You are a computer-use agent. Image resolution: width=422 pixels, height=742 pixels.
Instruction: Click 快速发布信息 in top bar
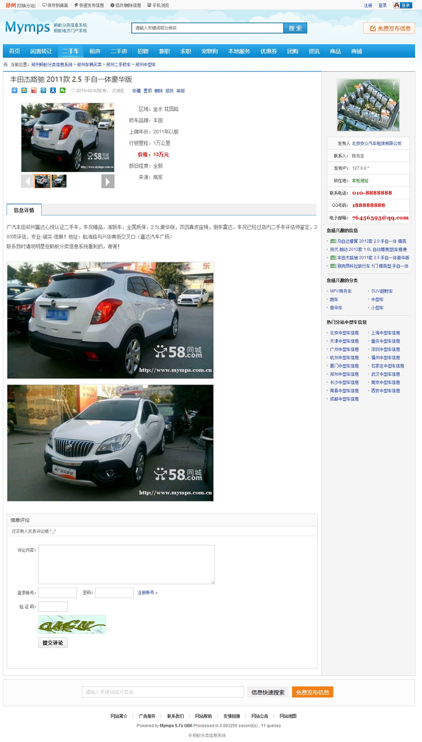click(x=89, y=5)
